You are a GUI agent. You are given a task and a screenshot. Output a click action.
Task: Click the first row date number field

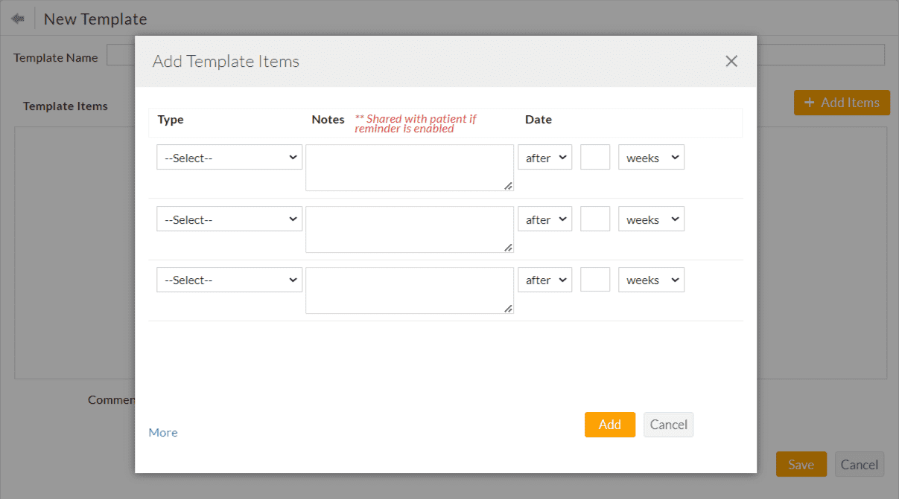click(595, 158)
